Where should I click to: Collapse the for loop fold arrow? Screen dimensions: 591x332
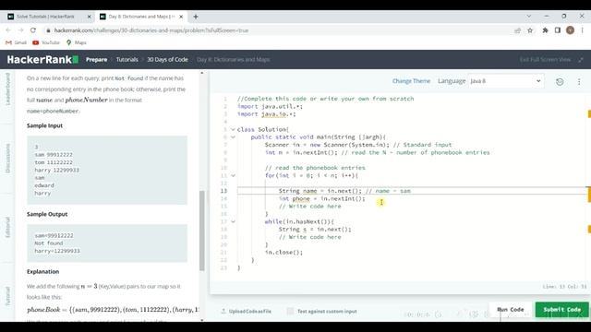coord(233,175)
